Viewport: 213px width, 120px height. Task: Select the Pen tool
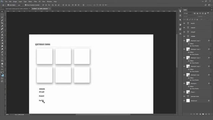click(2, 52)
